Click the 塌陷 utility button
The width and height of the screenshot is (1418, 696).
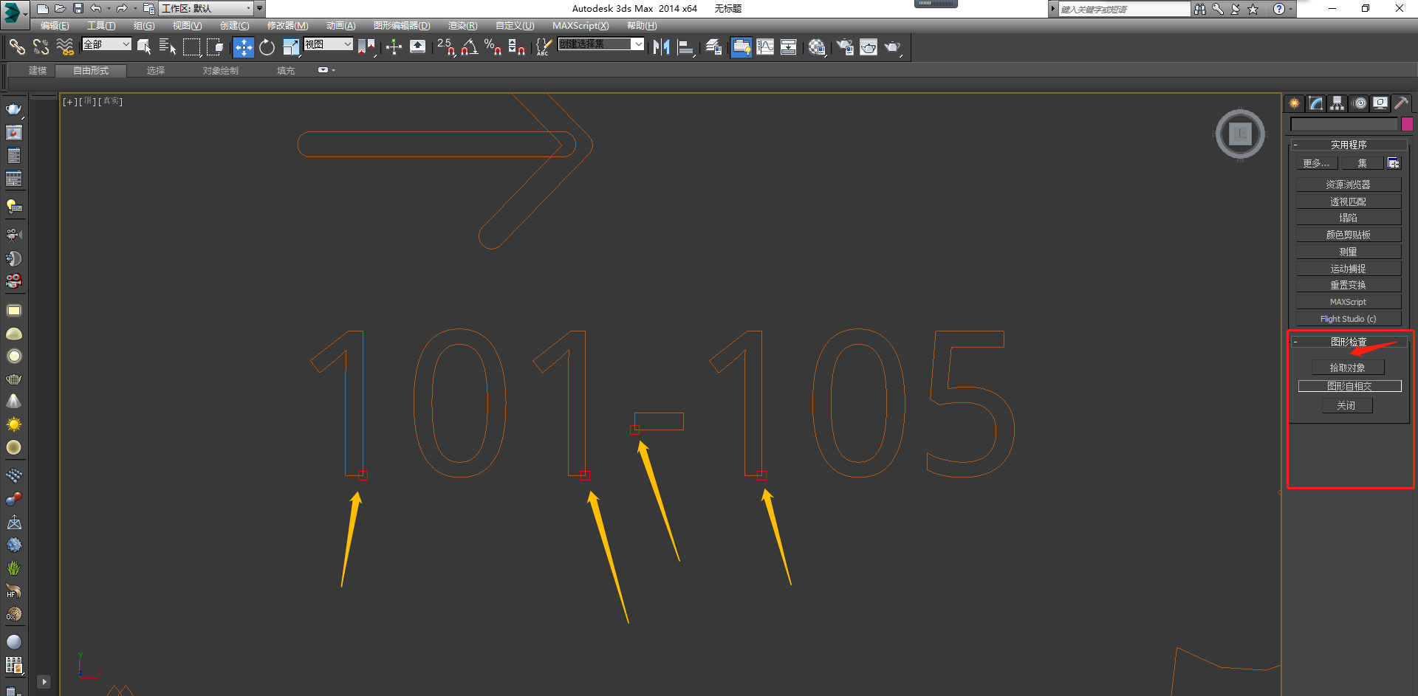(x=1349, y=218)
